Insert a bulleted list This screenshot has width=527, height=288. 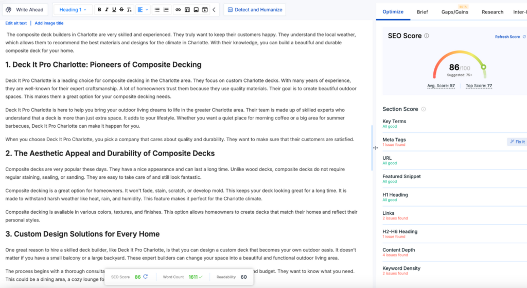pos(157,10)
